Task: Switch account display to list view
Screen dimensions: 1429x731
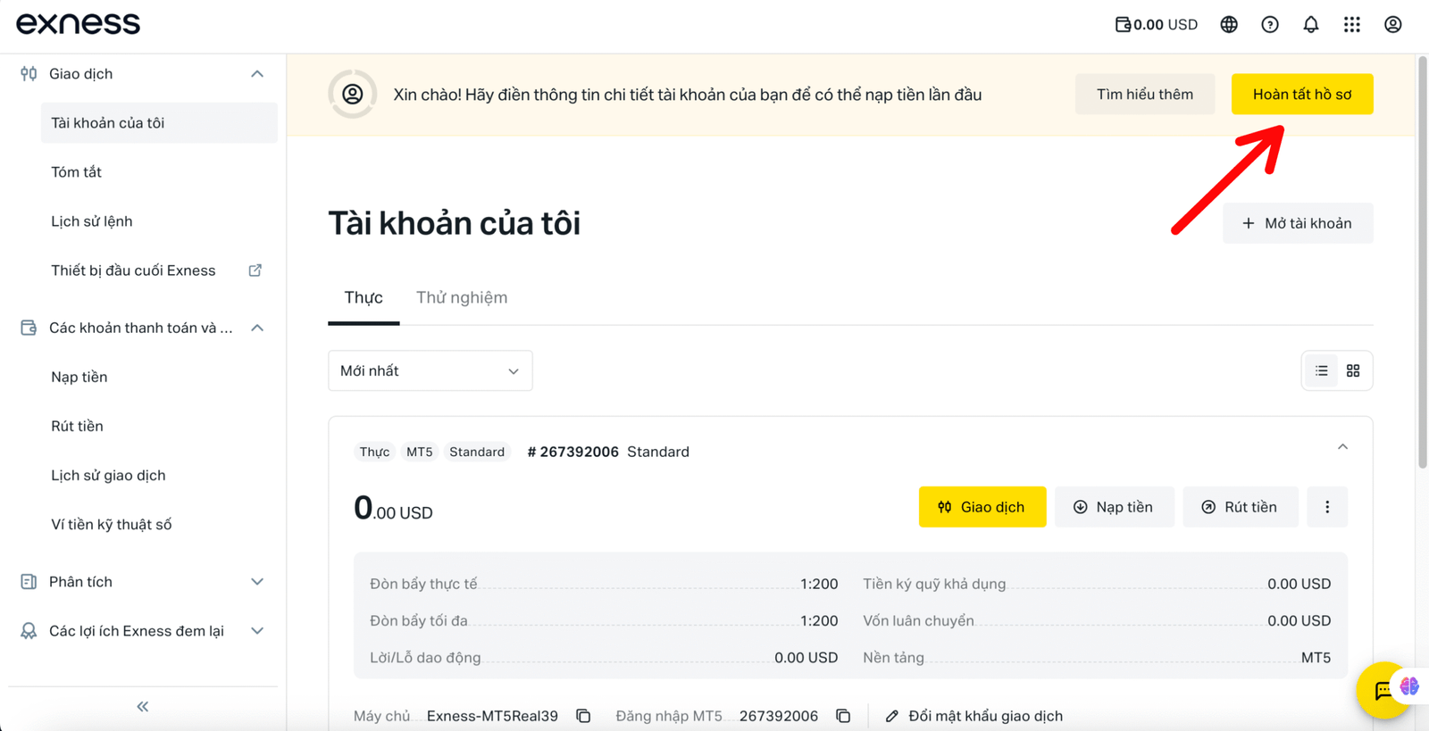Action: tap(1320, 370)
